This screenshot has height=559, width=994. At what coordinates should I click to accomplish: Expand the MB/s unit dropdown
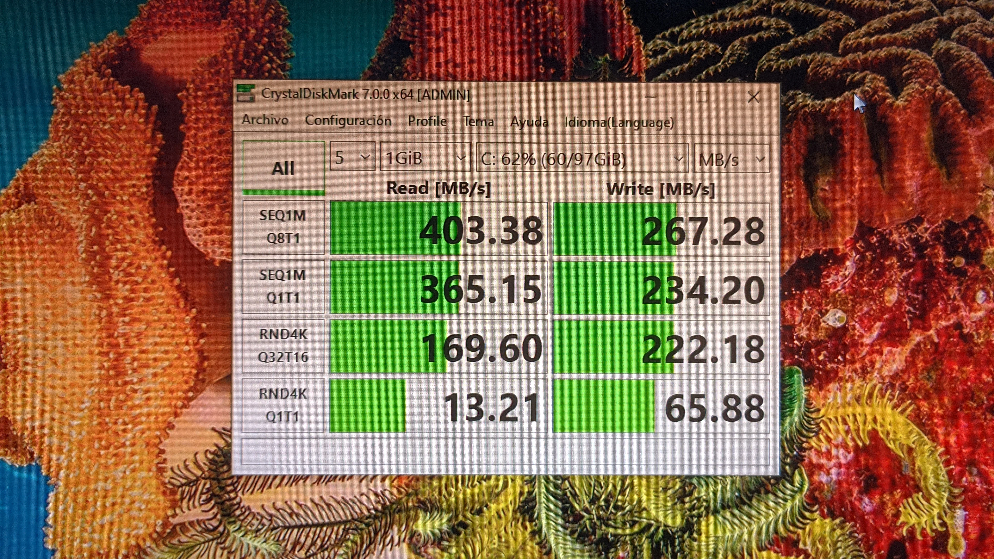[731, 159]
